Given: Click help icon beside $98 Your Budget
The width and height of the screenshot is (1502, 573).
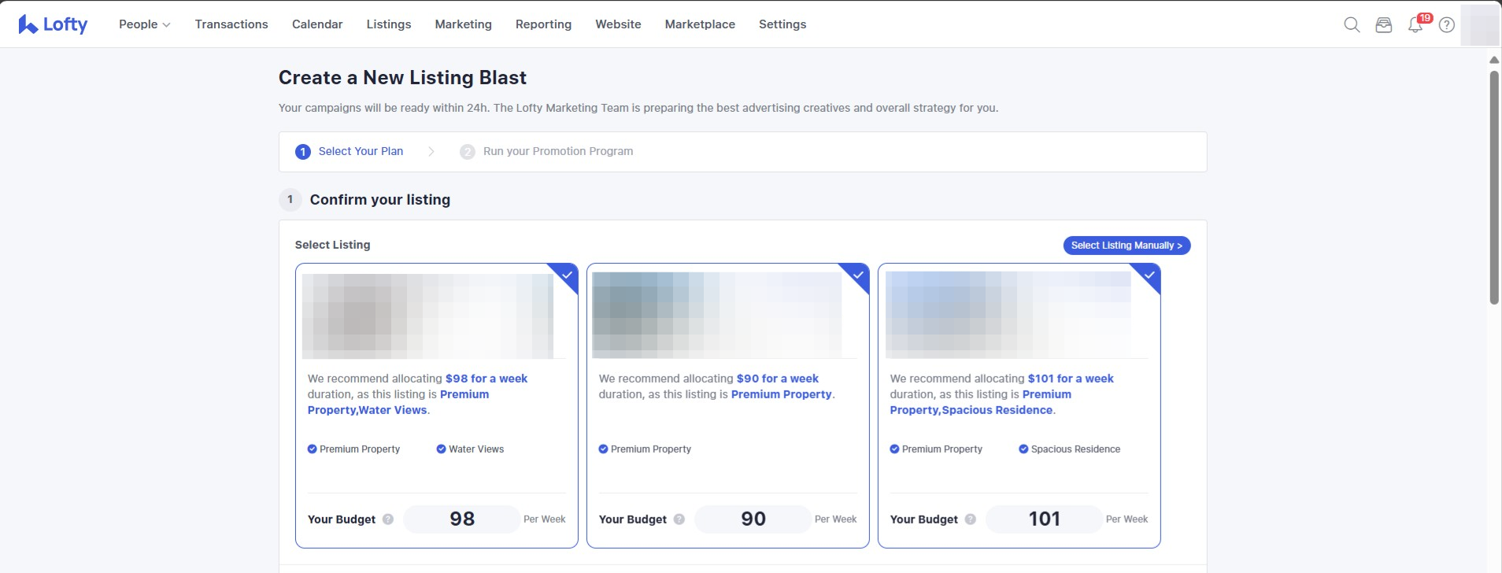Looking at the screenshot, I should click(x=388, y=519).
